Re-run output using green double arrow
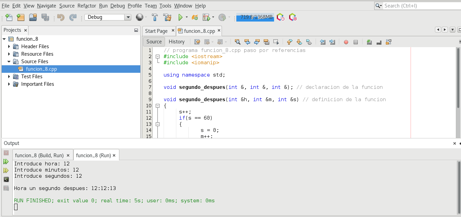This screenshot has width=461, height=217. pyautogui.click(x=6, y=162)
